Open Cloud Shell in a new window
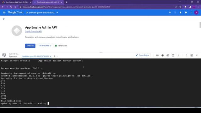The image size is (201, 113). coord(192,55)
